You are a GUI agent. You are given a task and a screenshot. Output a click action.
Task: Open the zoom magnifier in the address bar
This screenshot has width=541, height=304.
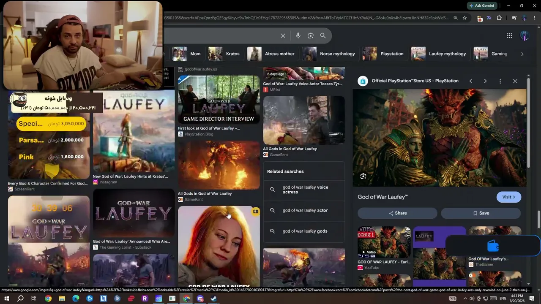pos(455,18)
